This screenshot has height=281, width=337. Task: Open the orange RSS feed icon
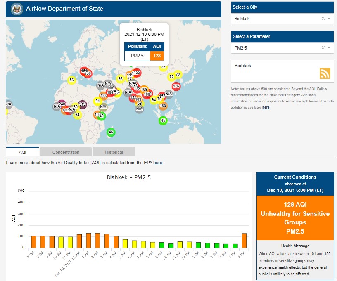(325, 73)
